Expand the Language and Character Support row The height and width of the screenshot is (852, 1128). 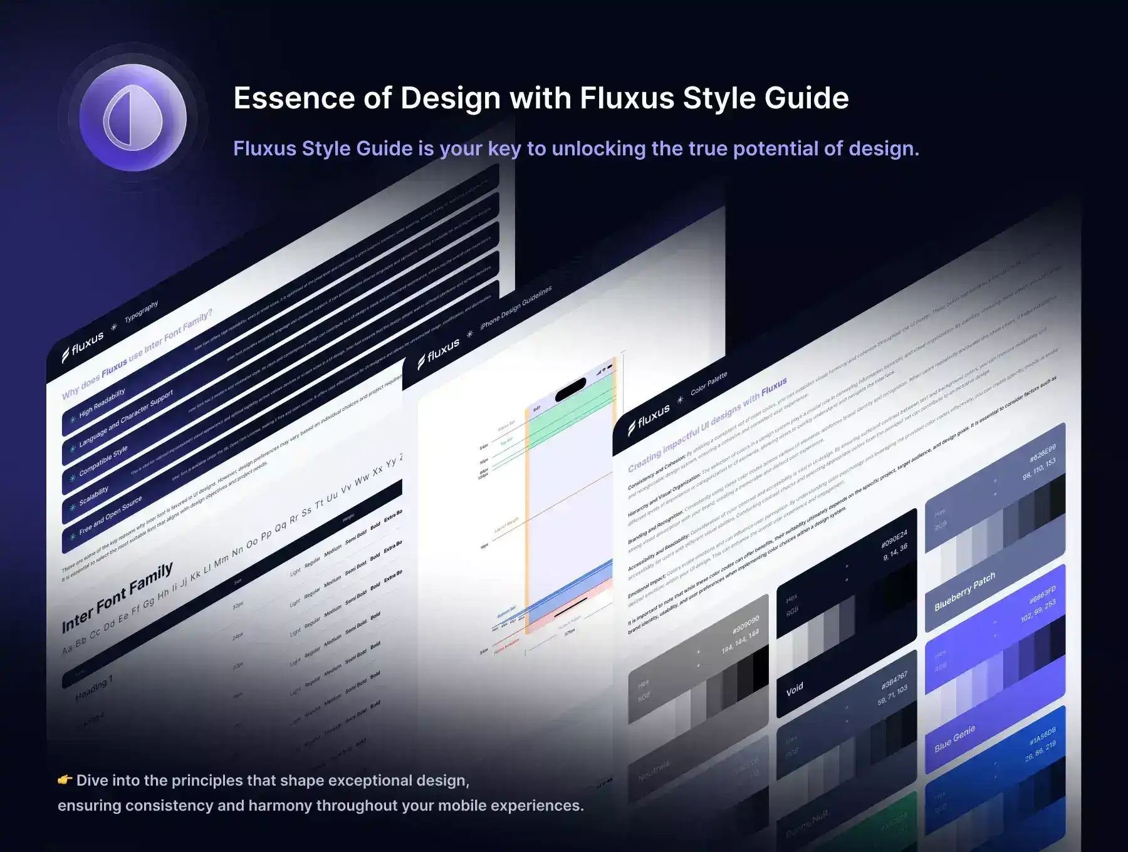125,418
